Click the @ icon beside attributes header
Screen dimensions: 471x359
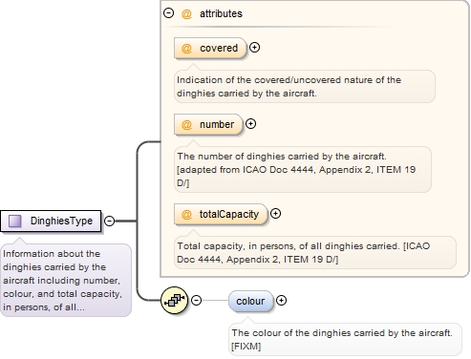click(186, 13)
